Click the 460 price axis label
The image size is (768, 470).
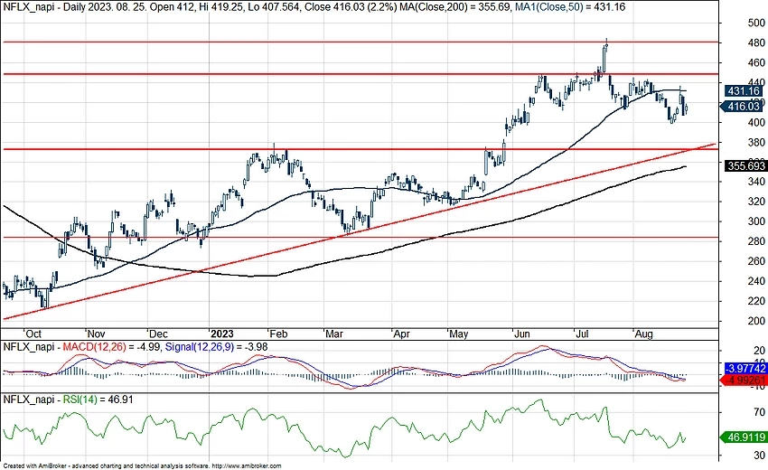click(756, 62)
